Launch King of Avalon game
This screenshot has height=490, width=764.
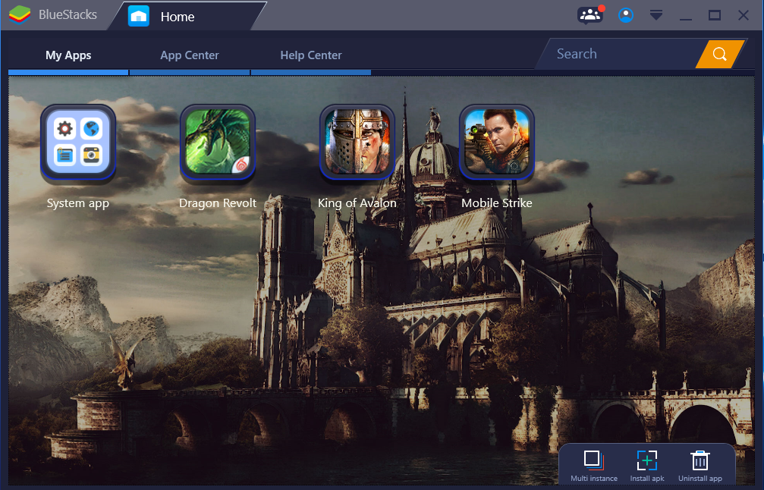(x=357, y=143)
